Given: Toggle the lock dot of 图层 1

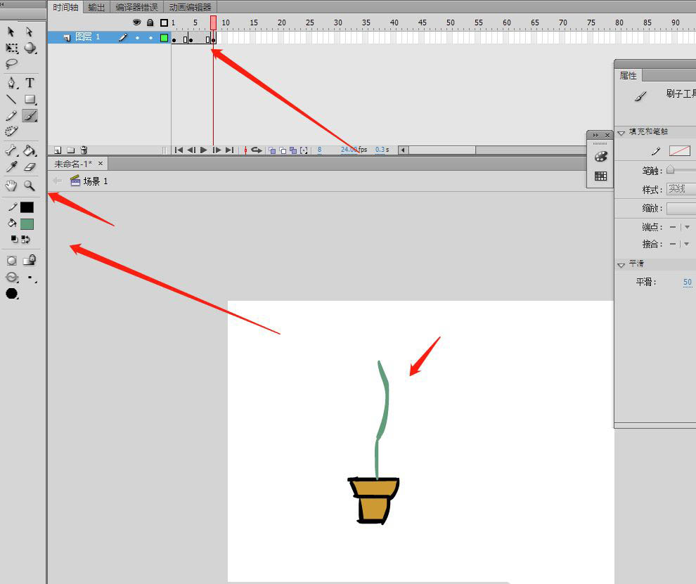Looking at the screenshot, I should click(x=150, y=38).
